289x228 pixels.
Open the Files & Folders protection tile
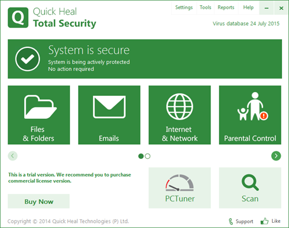pos(39,115)
